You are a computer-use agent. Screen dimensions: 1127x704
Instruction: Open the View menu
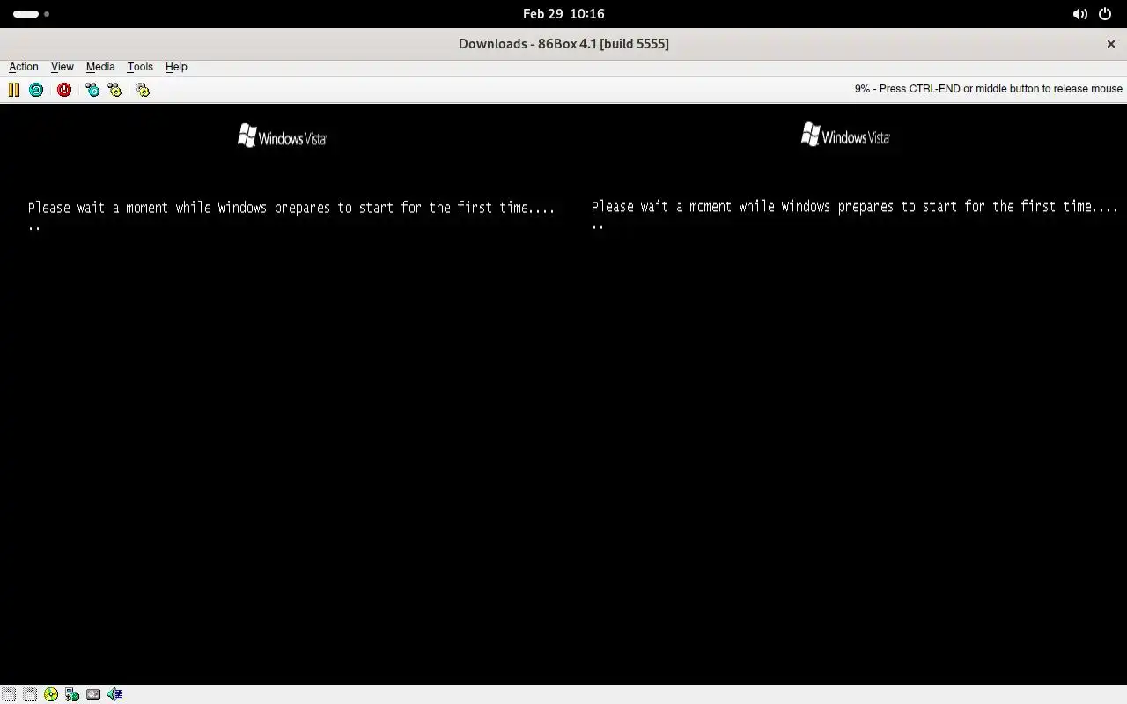(x=63, y=67)
